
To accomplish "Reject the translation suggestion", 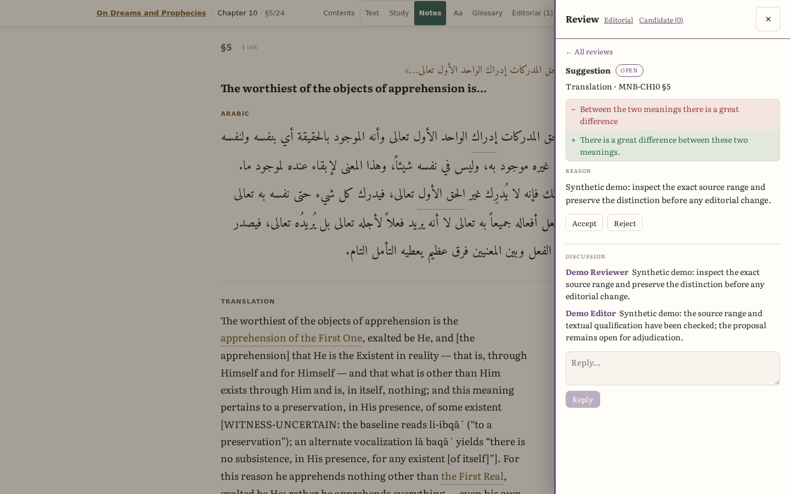I will pyautogui.click(x=625, y=223).
